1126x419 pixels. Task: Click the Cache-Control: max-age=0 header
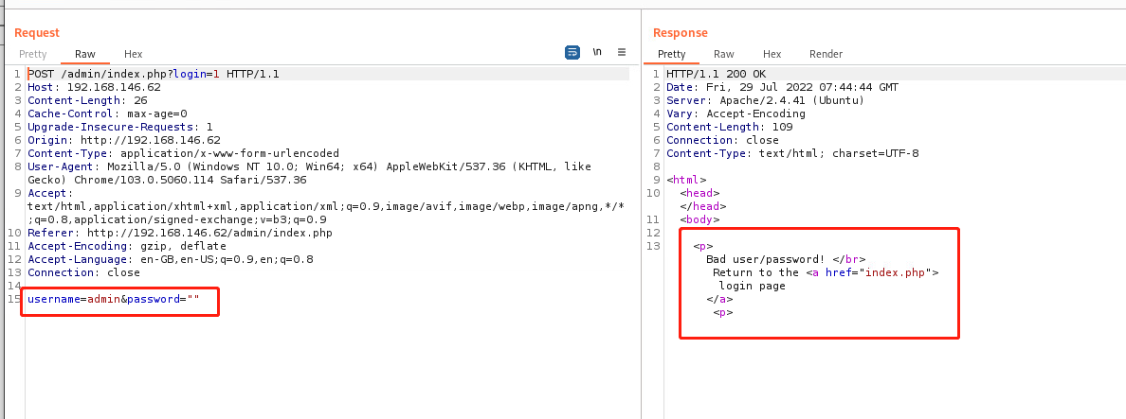click(108, 113)
